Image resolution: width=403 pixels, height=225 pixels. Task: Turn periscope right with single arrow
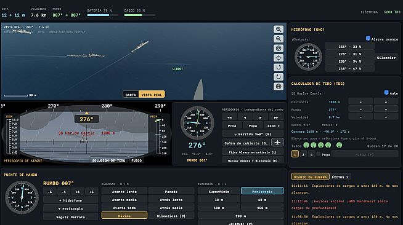coord(261,117)
